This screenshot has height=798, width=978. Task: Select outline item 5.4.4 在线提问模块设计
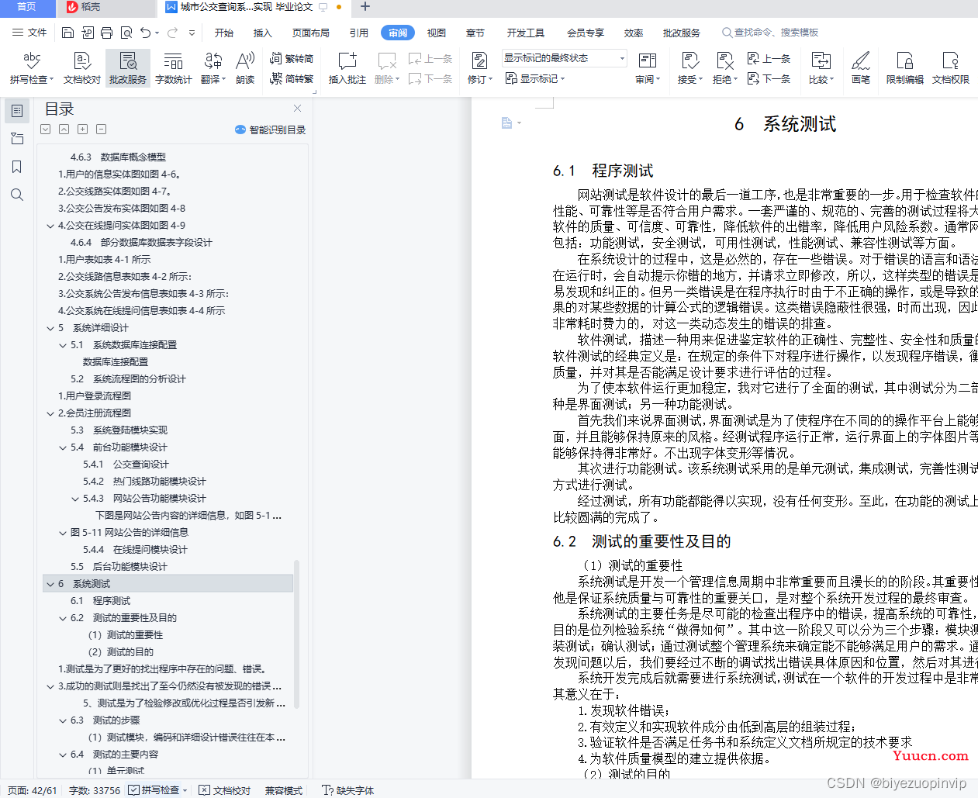pos(135,550)
